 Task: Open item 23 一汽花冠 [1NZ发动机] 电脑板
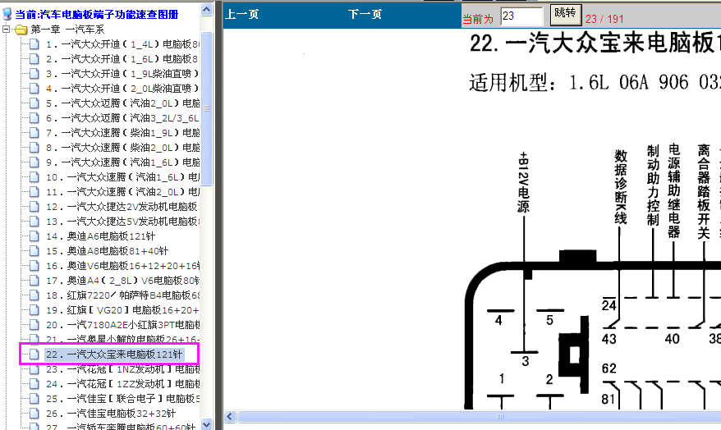122,369
